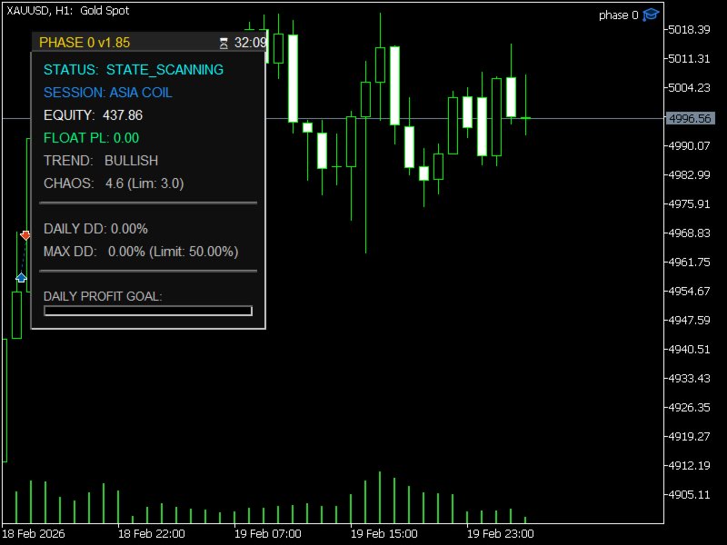Click the 19 Feb 15:00 time axis label

pos(383,534)
